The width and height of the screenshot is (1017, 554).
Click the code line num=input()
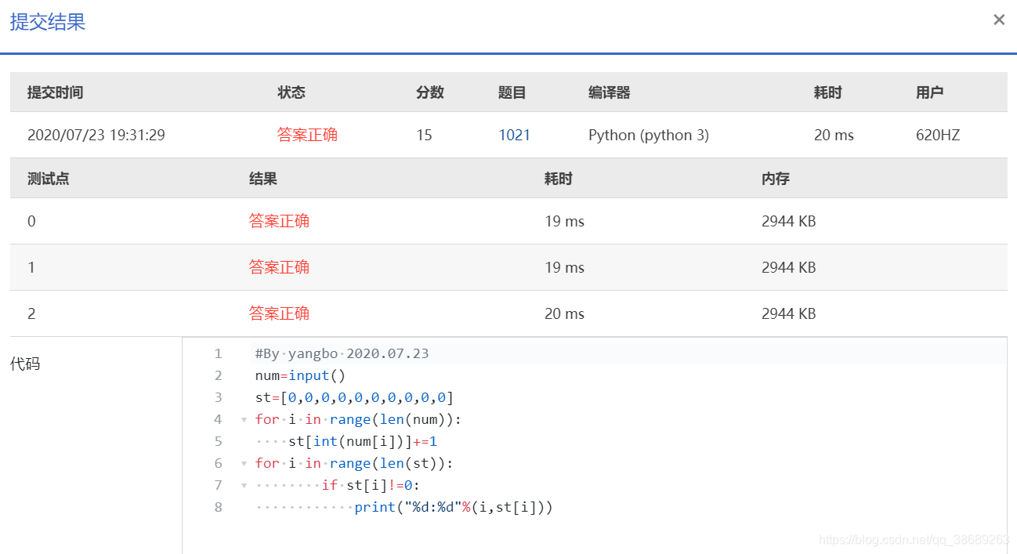pyautogui.click(x=300, y=375)
